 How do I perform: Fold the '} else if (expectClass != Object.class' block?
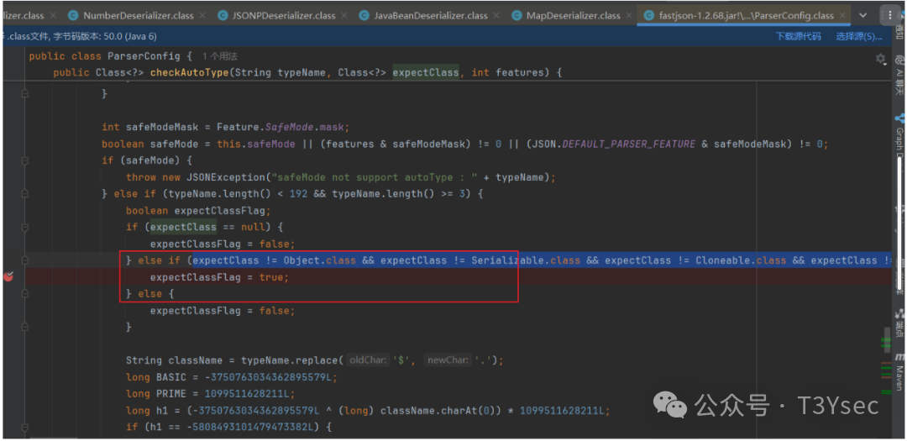click(24, 260)
